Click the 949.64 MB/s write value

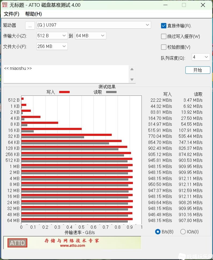(160, 202)
